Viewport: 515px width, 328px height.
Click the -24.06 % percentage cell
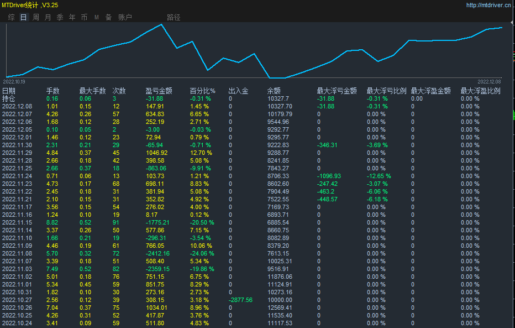click(202, 253)
